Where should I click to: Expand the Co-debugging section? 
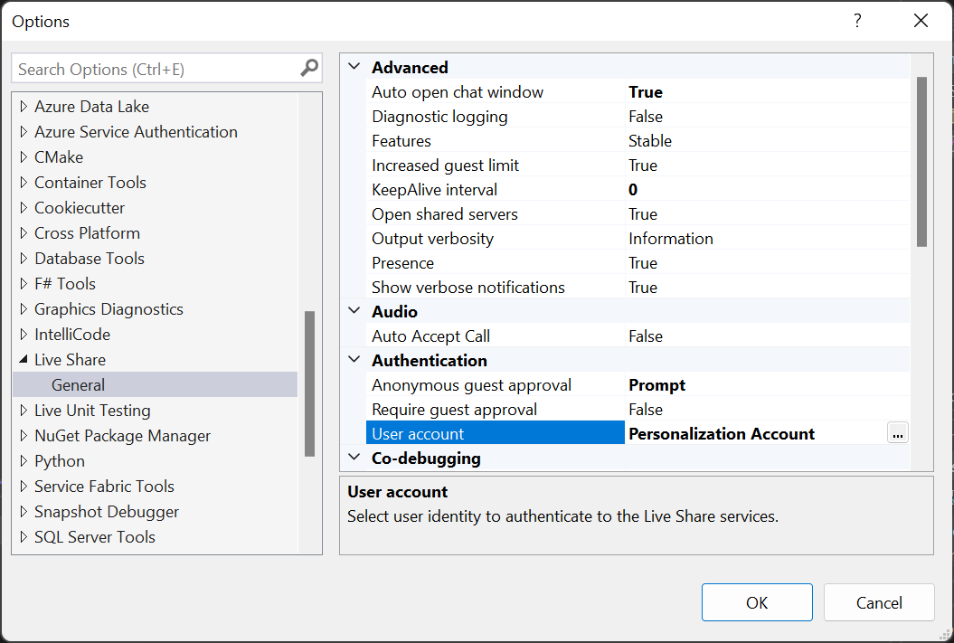354,458
